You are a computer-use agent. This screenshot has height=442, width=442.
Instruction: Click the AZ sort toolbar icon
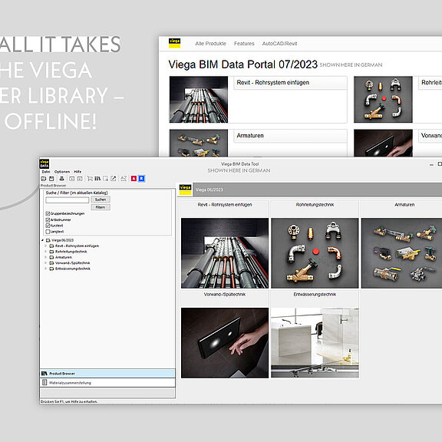tap(124, 179)
